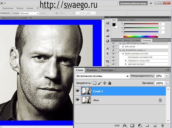Open the Info panel icon
This screenshot has height=128, width=172.
tap(107, 41)
